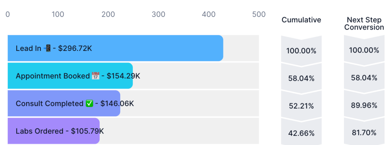391x145 pixels.
Task: Select the 100.00% cumulative chevron cell
Action: (x=301, y=50)
